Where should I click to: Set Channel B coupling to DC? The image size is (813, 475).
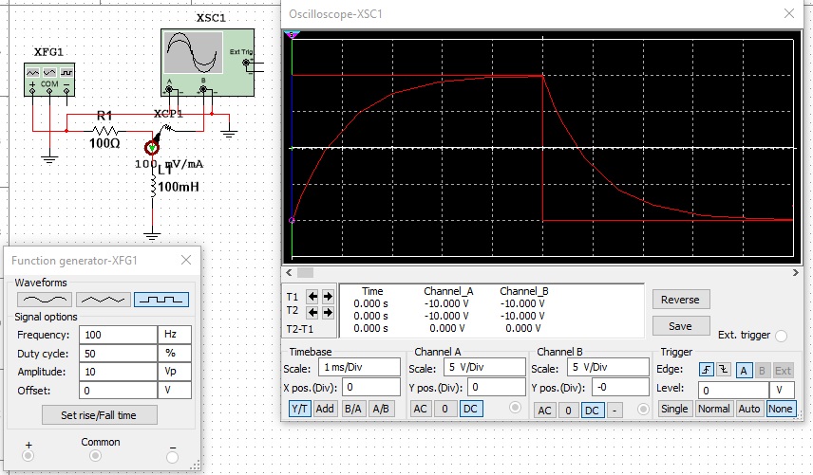pos(592,410)
